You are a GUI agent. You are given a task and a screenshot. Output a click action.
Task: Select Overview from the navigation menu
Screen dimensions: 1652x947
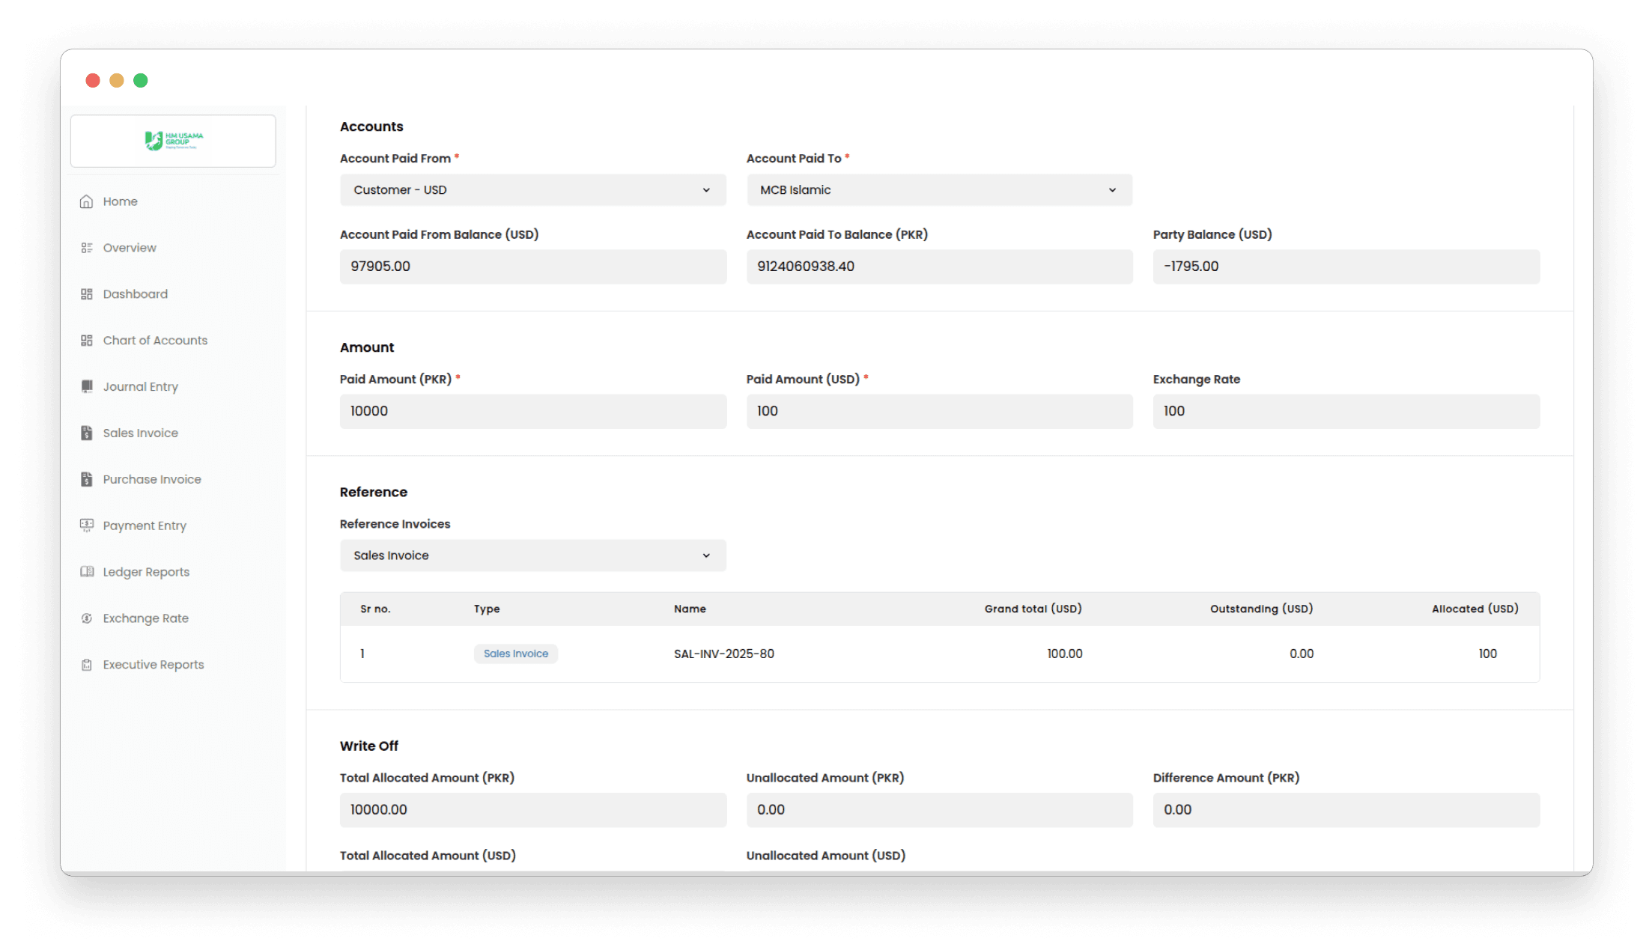point(129,247)
